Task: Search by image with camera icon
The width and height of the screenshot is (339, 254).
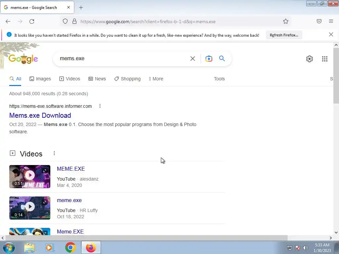Action: (209, 59)
